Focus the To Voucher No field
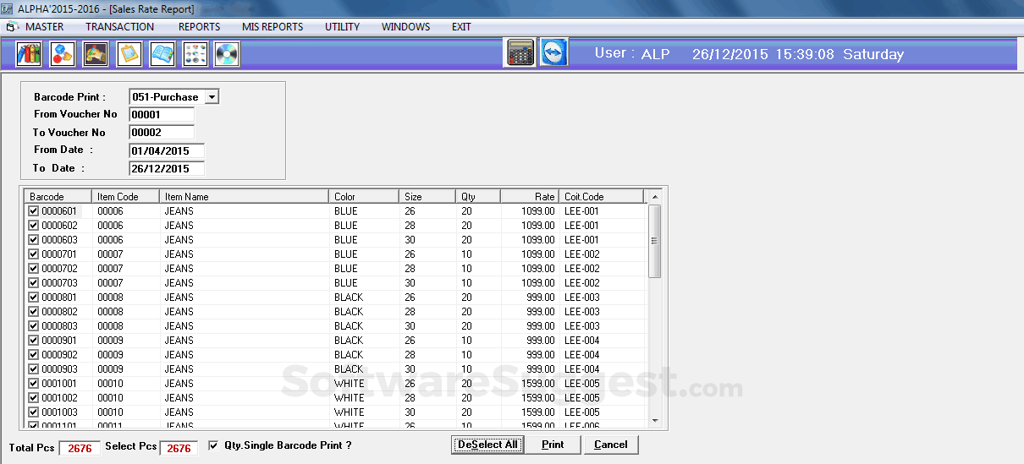 162,133
